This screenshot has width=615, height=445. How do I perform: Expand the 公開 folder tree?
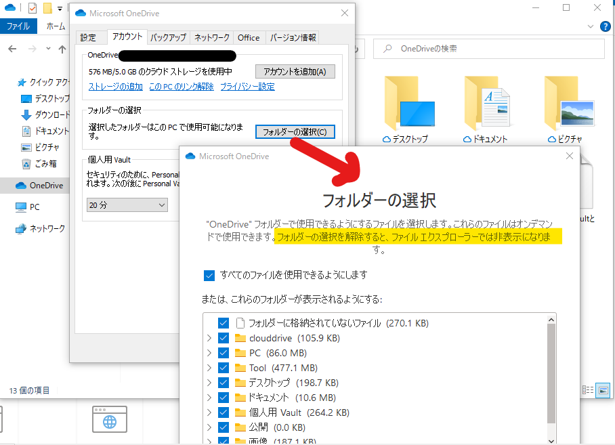pos(209,427)
